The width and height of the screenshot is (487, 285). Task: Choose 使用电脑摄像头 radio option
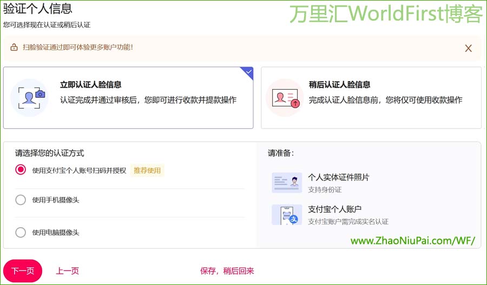point(21,232)
